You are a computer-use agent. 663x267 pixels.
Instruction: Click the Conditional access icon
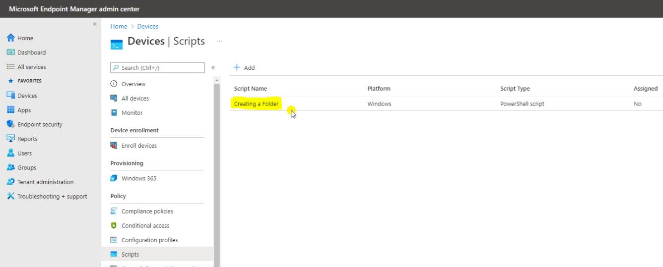[x=114, y=225]
